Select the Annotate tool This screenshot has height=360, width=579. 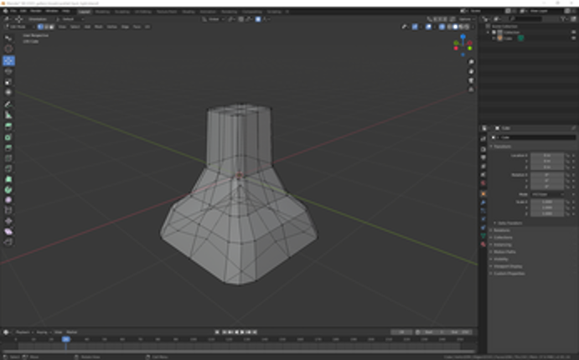pos(8,105)
